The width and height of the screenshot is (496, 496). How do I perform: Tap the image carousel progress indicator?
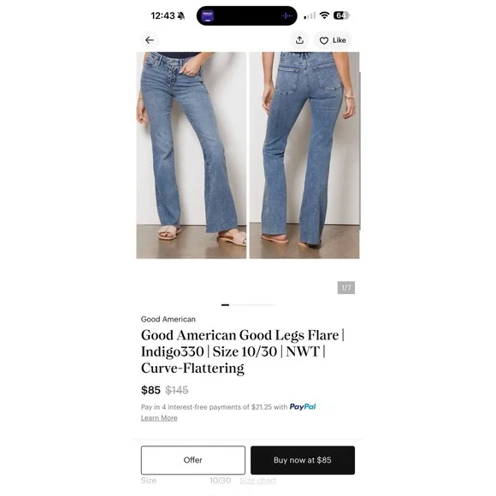248,305
